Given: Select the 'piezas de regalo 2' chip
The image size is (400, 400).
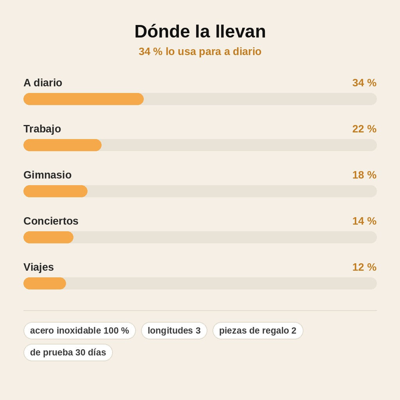Looking at the screenshot, I should tap(258, 330).
